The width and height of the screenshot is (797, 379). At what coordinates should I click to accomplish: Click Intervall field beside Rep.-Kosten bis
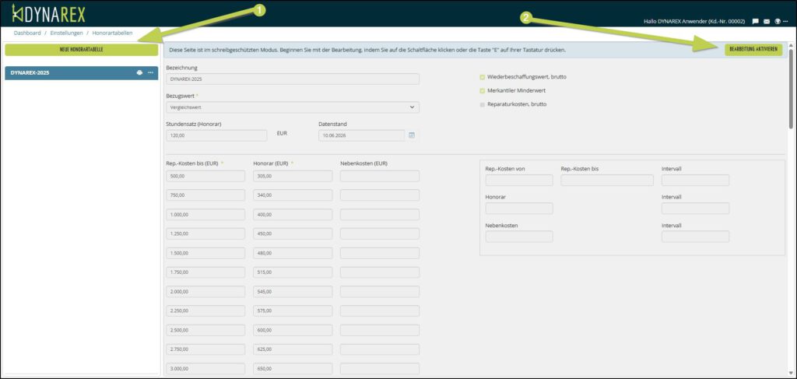point(695,181)
